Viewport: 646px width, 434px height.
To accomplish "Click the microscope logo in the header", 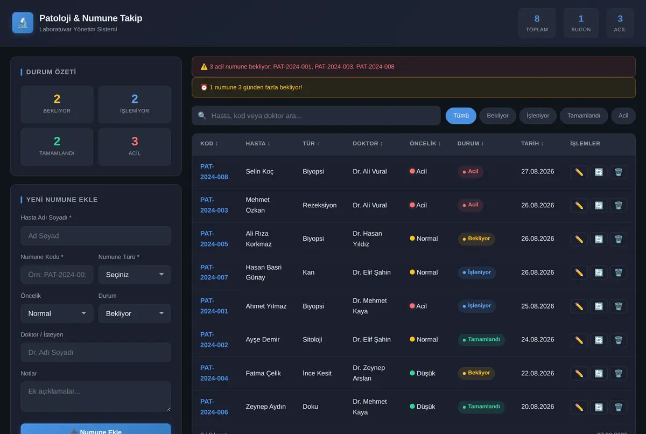I will click(23, 23).
